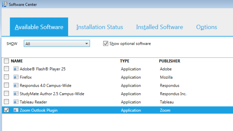Open the SHOW filter dropdown

(57, 44)
